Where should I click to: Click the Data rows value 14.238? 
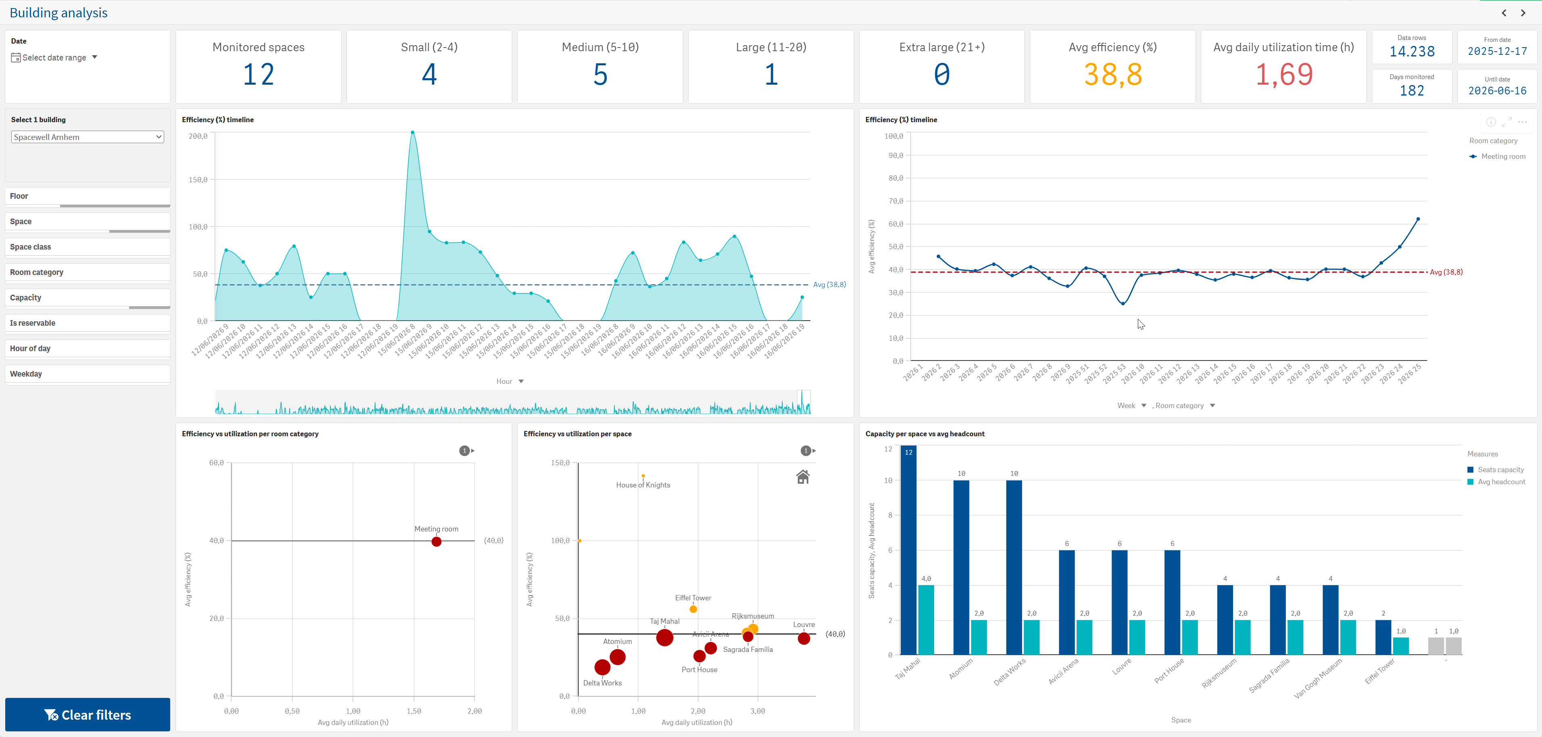[1412, 52]
